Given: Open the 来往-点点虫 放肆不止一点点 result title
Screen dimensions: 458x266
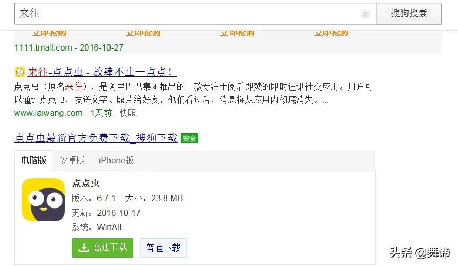Looking at the screenshot, I should (x=102, y=72).
